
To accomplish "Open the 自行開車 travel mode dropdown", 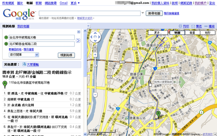I will pyautogui.click(x=24, y=55).
